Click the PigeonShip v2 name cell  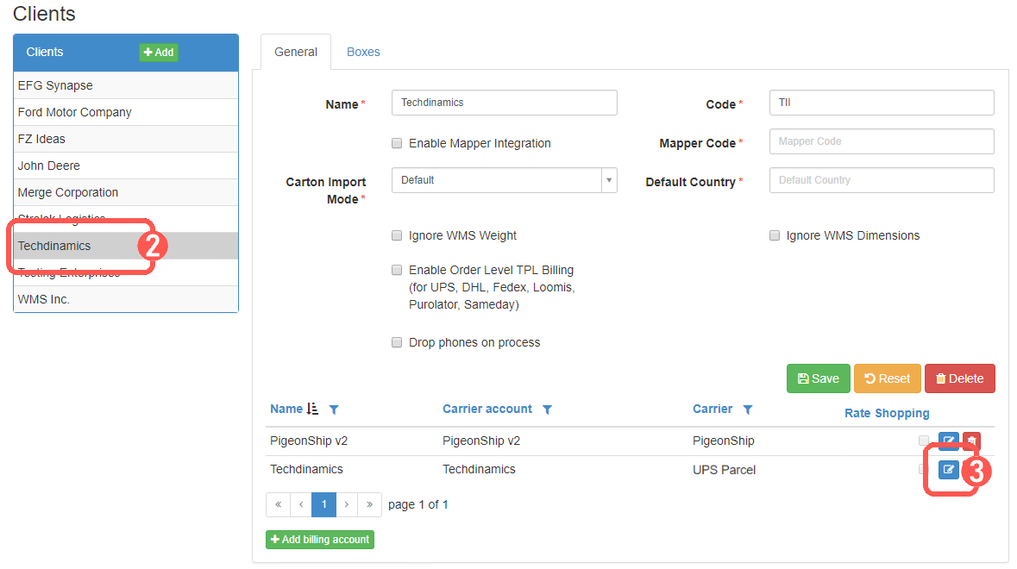pyautogui.click(x=309, y=441)
